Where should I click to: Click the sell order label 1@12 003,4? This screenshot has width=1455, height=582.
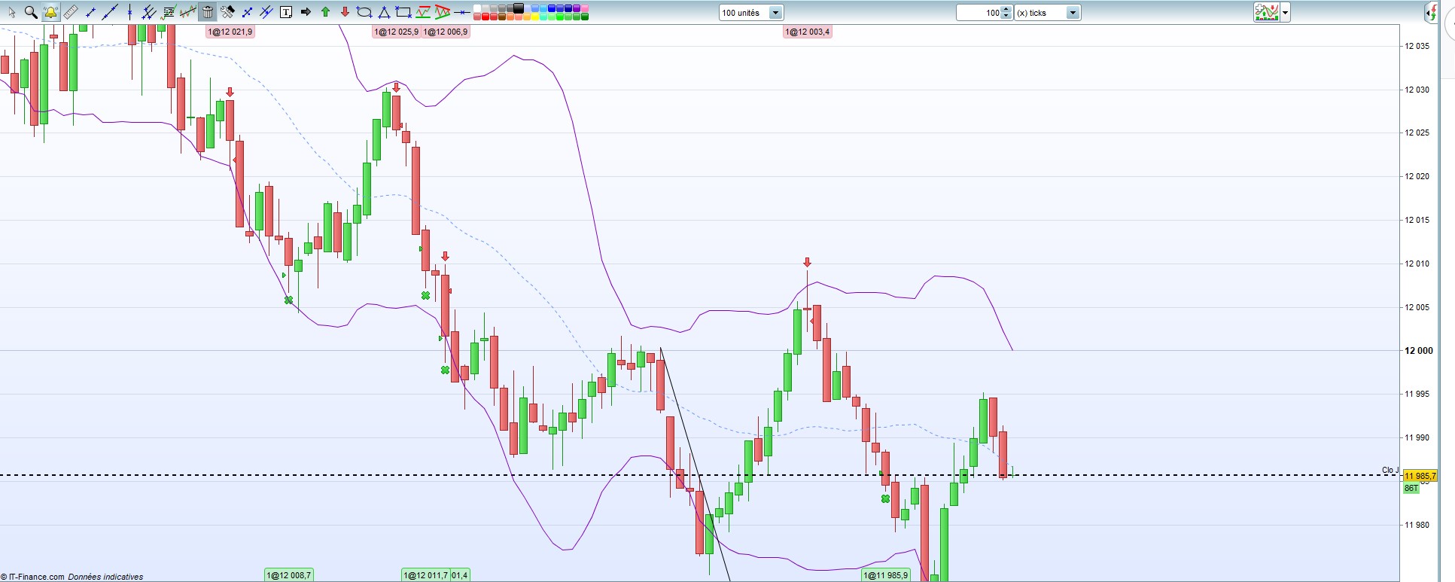point(808,32)
